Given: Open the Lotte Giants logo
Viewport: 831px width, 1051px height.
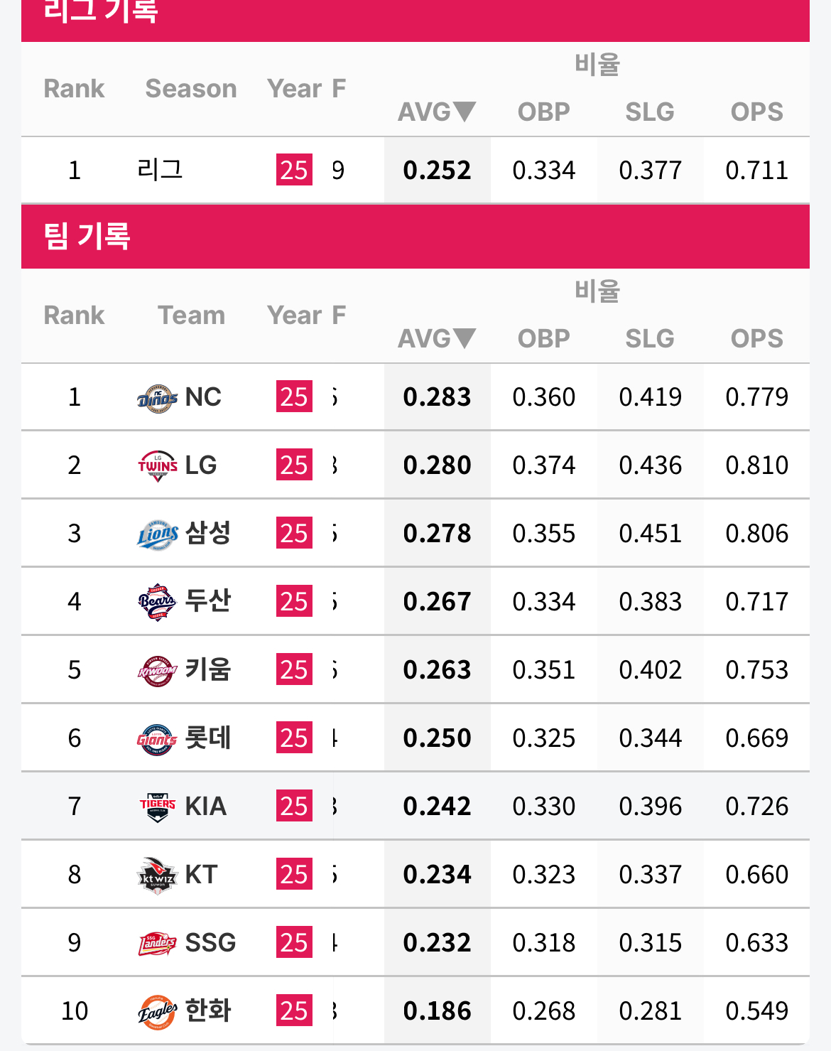Looking at the screenshot, I should coord(157,739).
